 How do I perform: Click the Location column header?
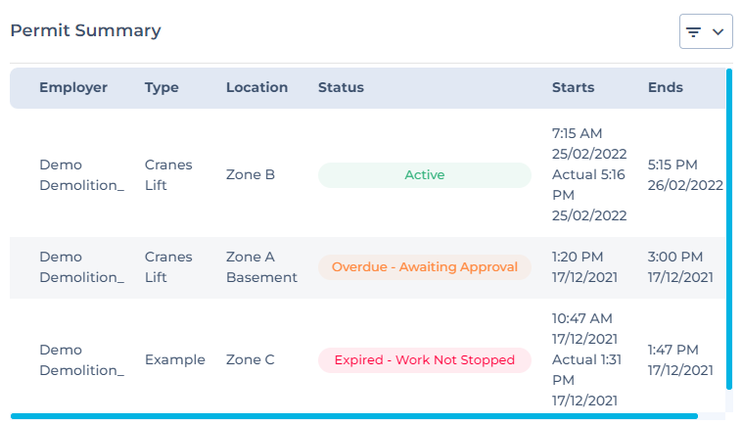(256, 87)
